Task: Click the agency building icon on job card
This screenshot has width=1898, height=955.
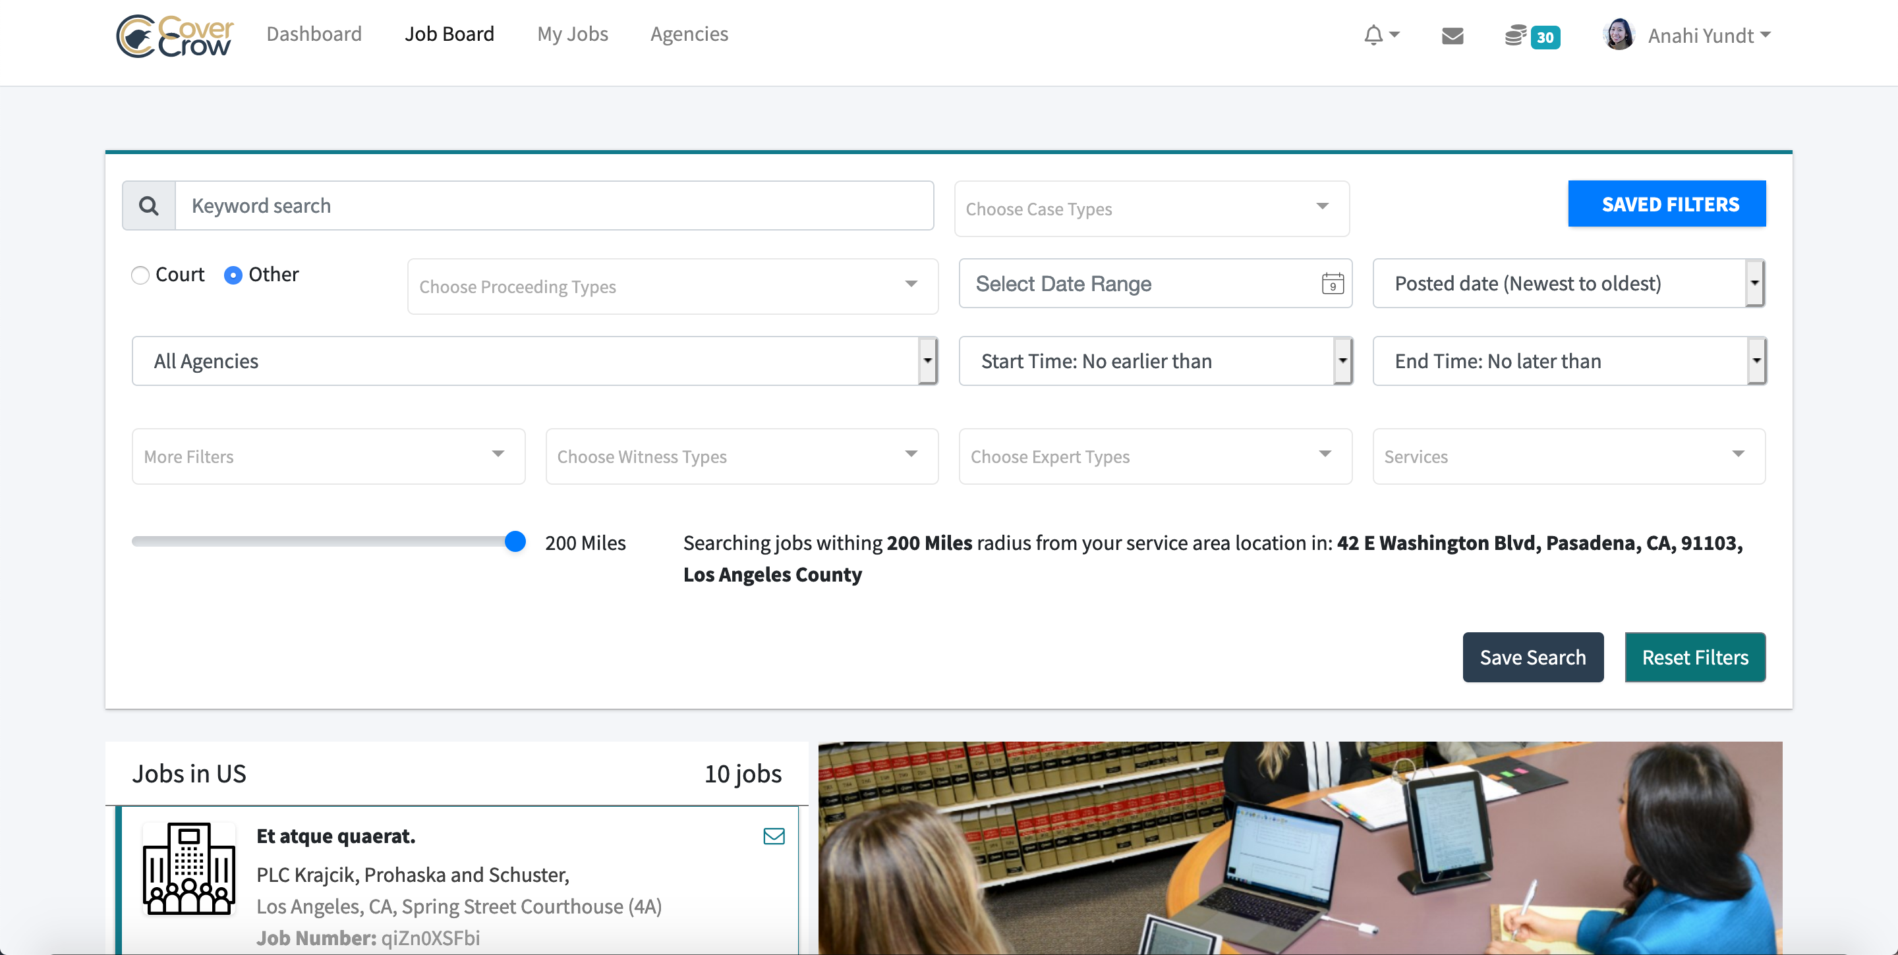Action: (x=188, y=868)
